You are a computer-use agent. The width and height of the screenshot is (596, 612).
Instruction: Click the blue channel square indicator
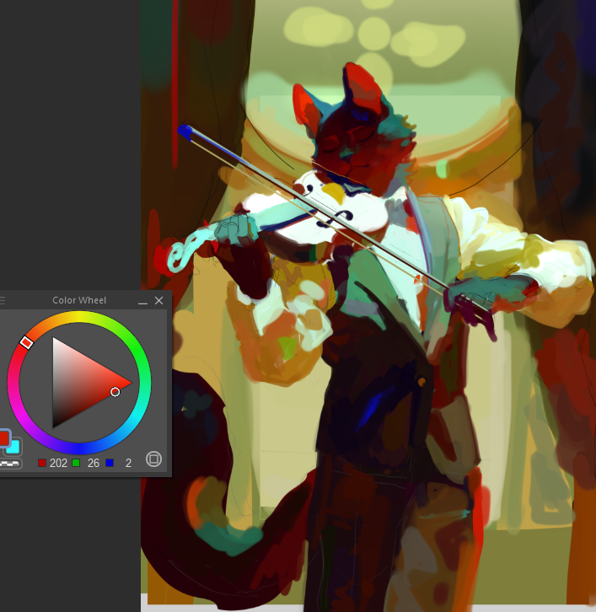pos(110,463)
